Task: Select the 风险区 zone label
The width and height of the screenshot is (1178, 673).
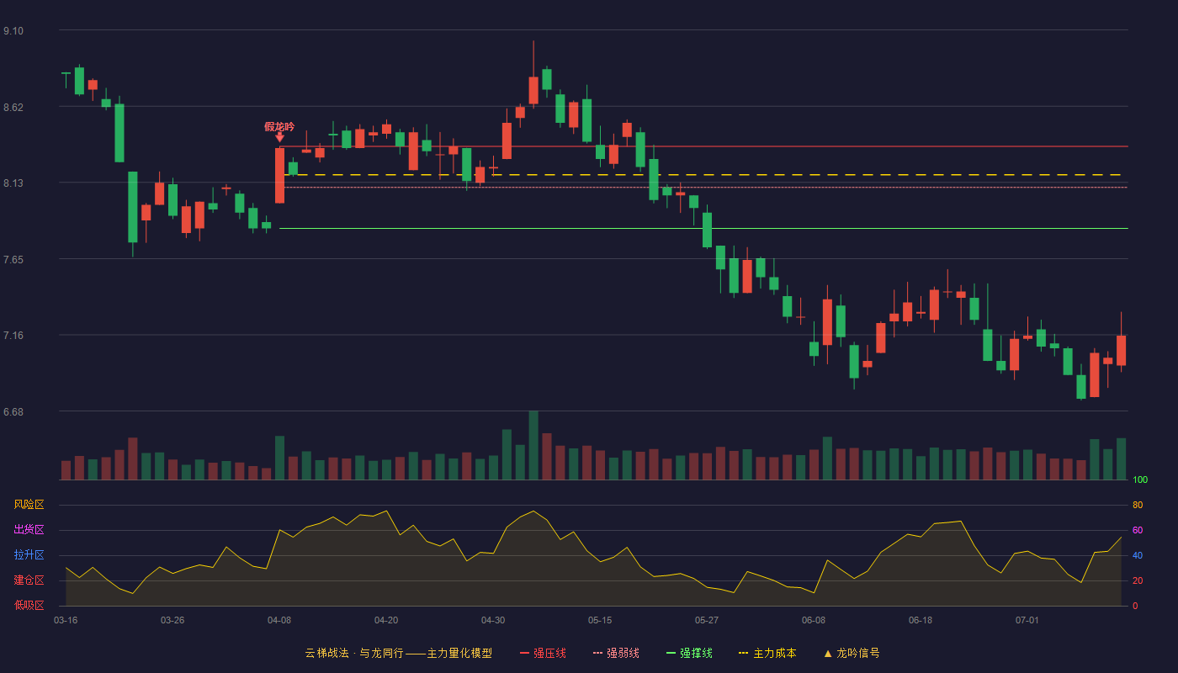Action: (29, 505)
